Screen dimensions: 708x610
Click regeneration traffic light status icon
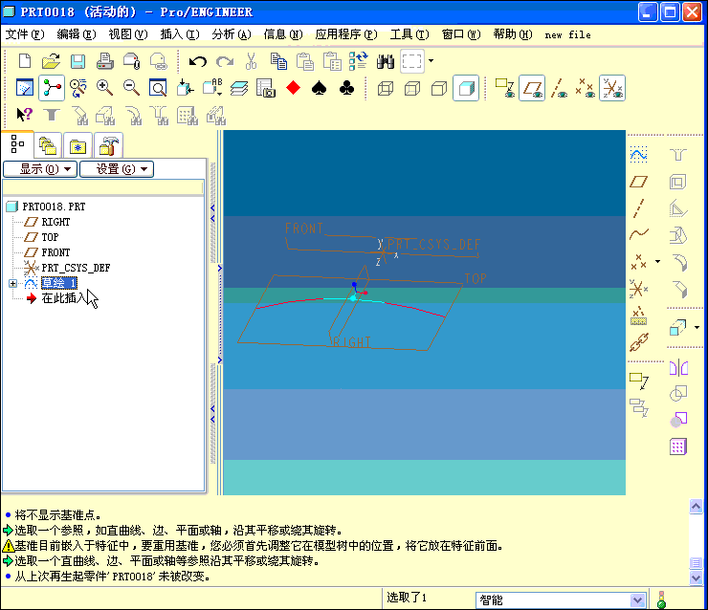[661, 599]
